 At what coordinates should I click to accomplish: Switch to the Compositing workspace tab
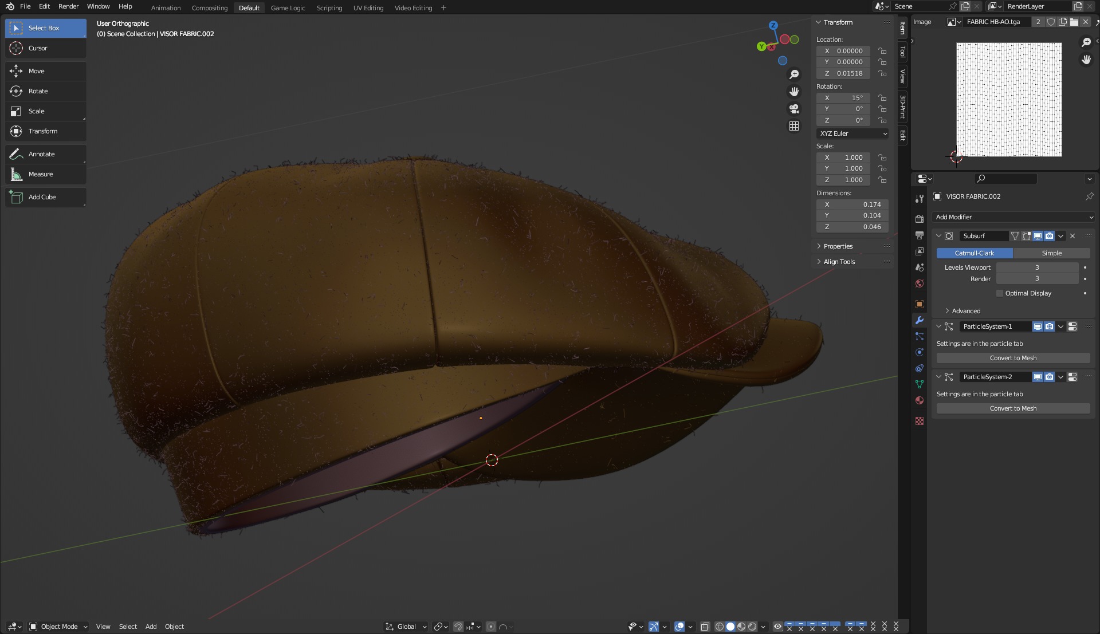tap(210, 8)
